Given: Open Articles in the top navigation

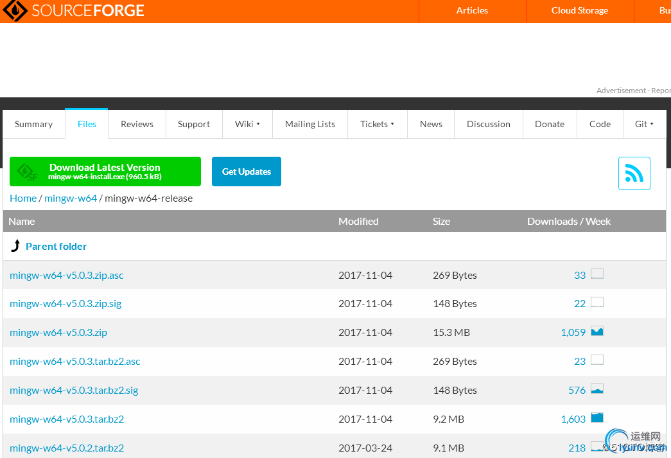Looking at the screenshot, I should click(x=472, y=11).
